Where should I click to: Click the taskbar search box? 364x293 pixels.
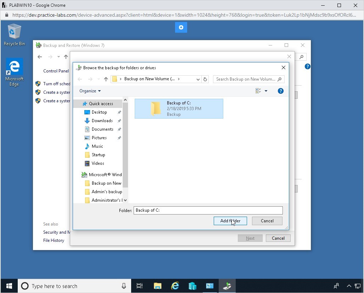click(x=74, y=286)
